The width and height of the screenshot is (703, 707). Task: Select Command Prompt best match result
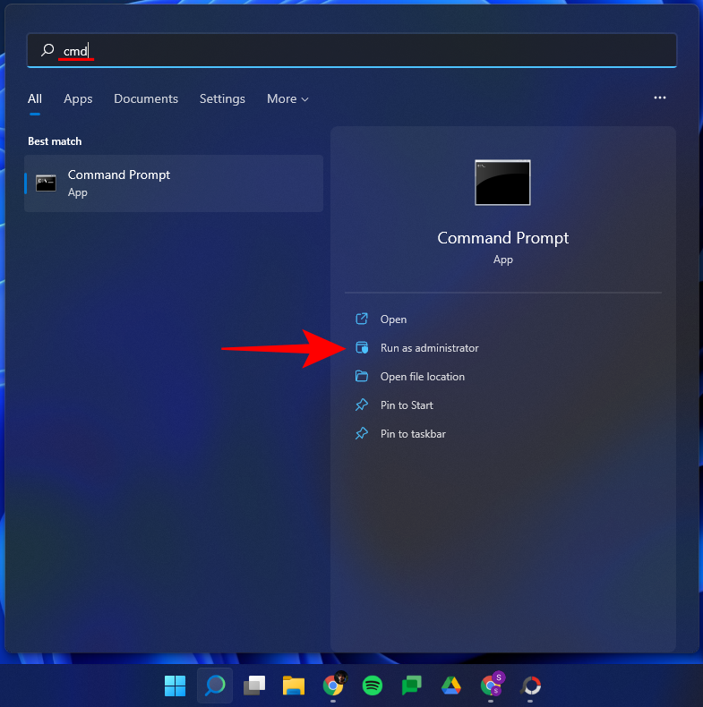point(174,183)
